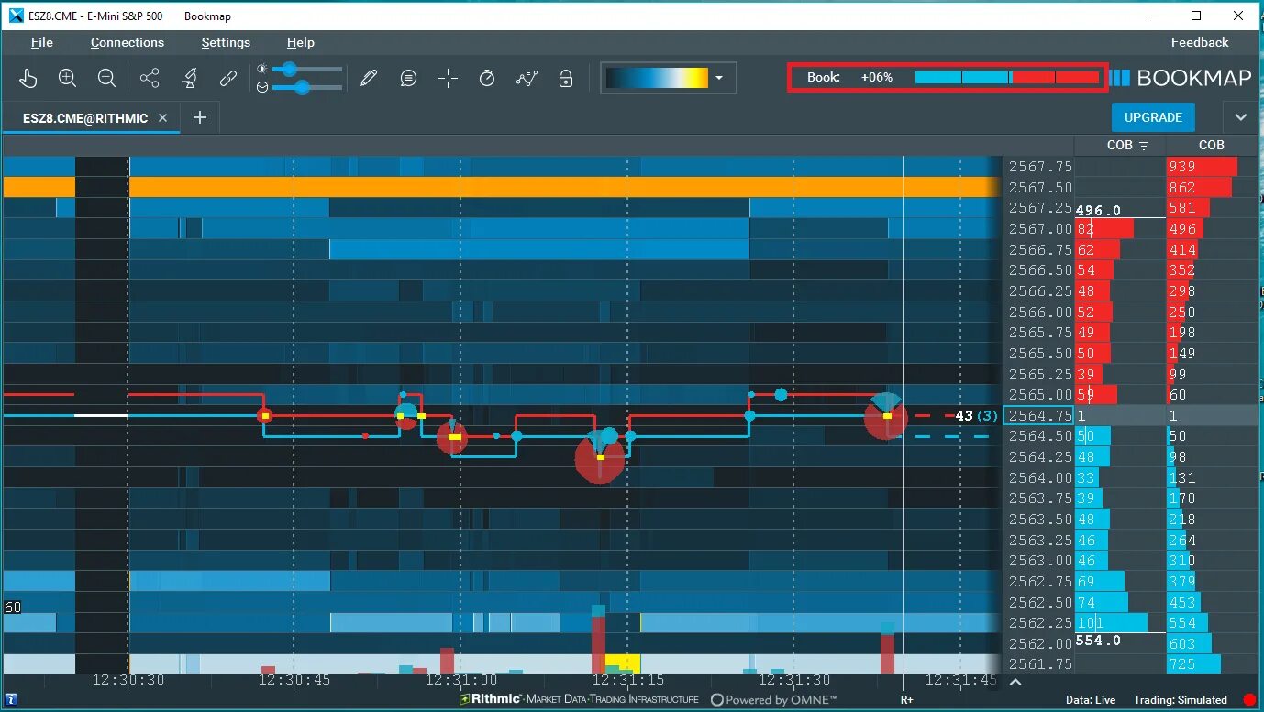
Task: Toggle the padlock lock icon
Action: (x=566, y=79)
